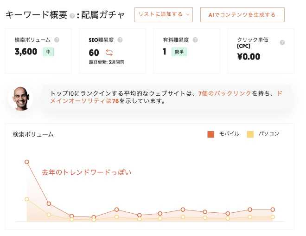
Task: Click last mobile data point on chart
Action: pyautogui.click(x=273, y=210)
